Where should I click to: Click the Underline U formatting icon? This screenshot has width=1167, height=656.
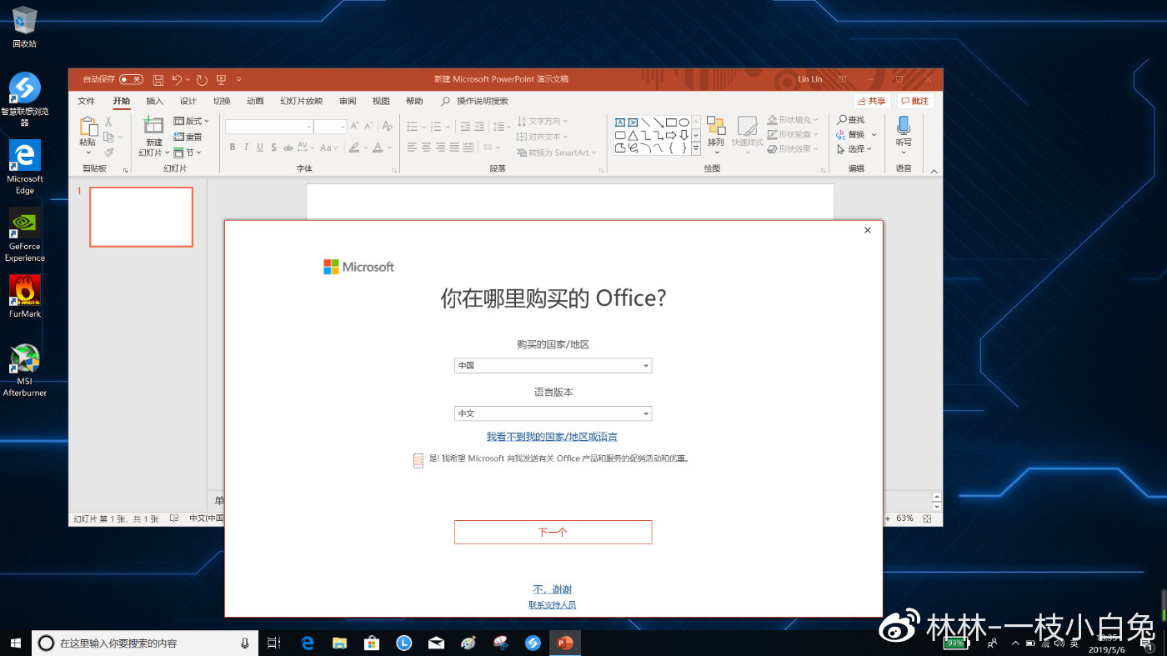260,148
